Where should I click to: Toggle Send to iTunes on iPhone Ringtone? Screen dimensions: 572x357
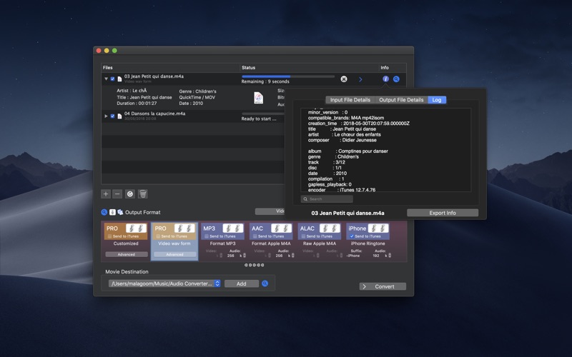pyautogui.click(x=352, y=236)
